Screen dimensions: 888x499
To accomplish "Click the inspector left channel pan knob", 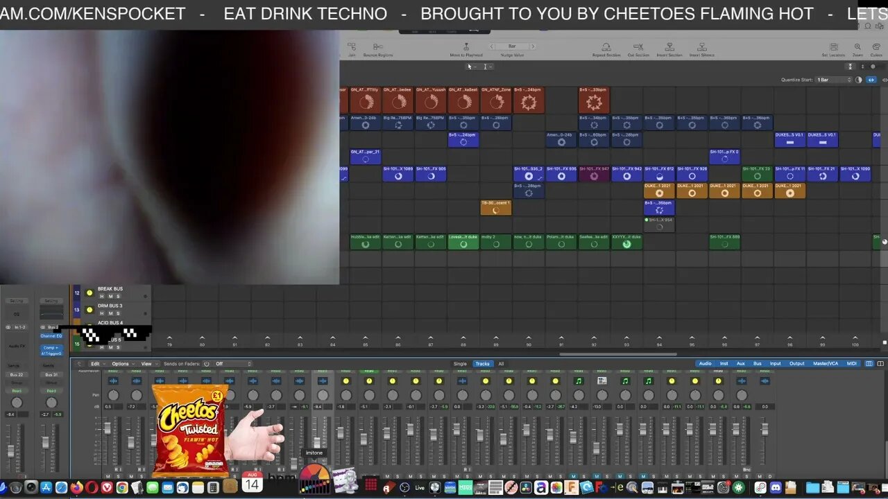I will point(17,403).
